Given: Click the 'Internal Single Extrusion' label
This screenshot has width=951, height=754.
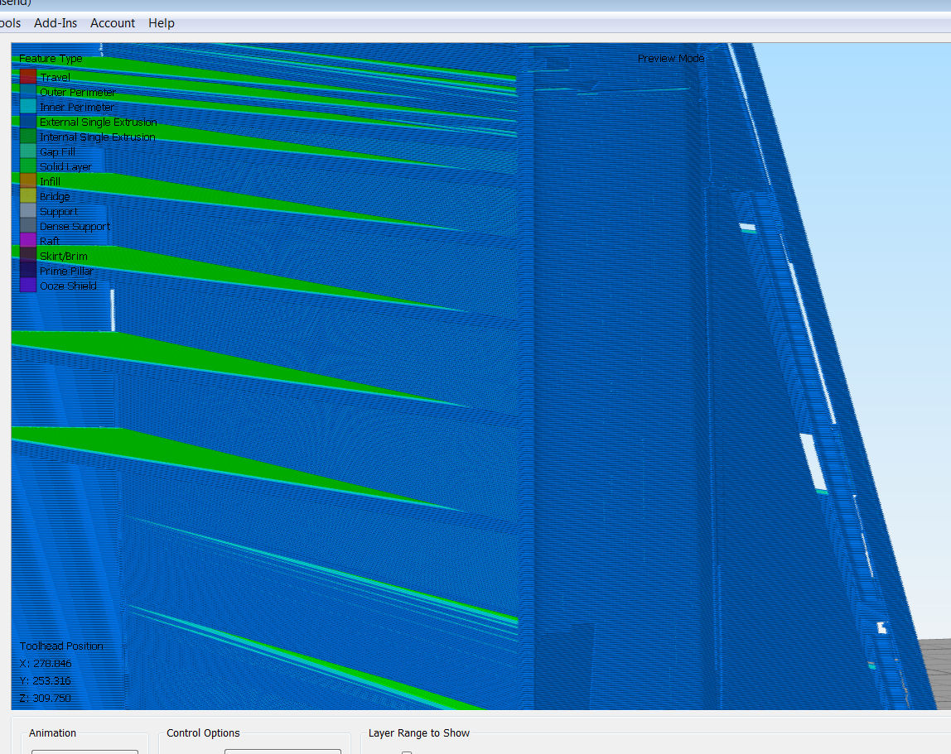Looking at the screenshot, I should tap(98, 137).
